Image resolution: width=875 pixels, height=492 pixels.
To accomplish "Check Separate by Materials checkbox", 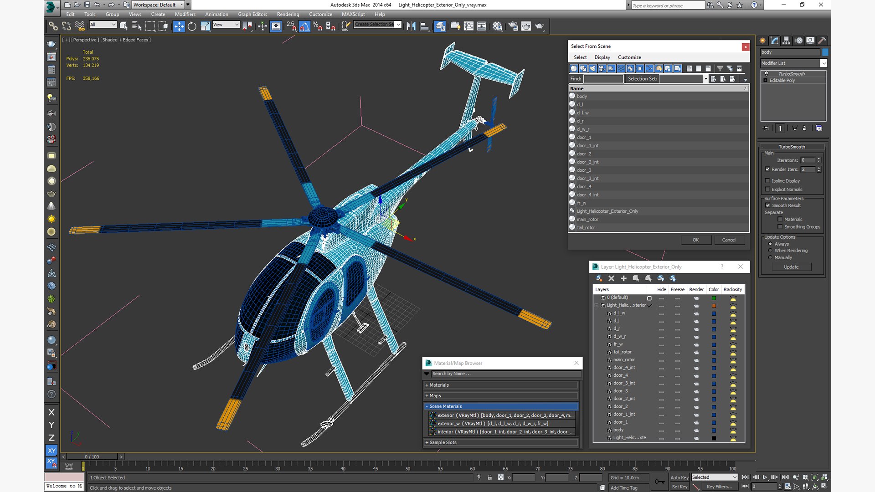I will [x=780, y=220].
